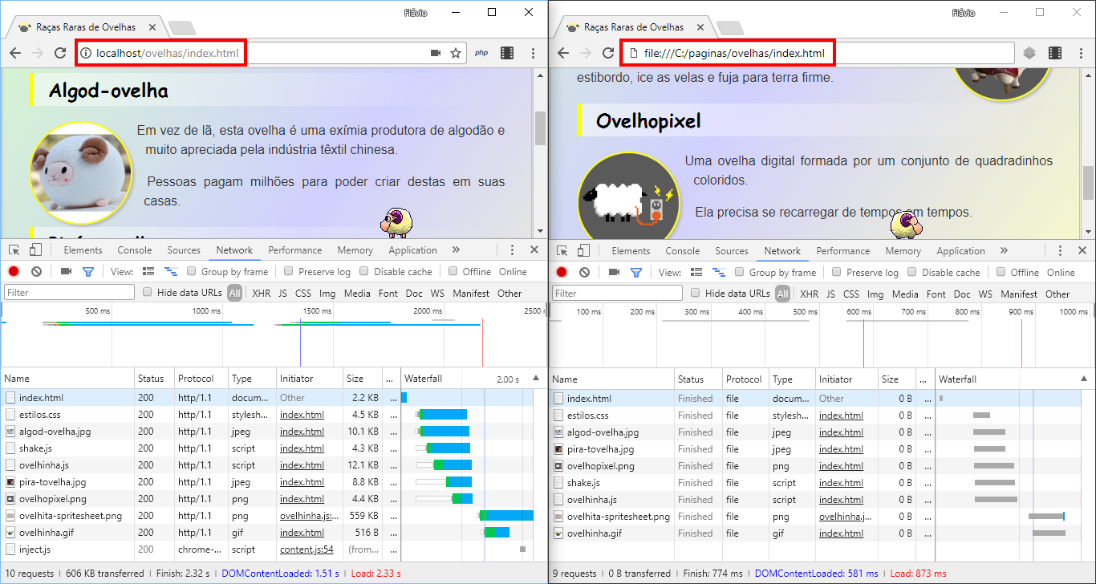Toggle the filter funnel icon in file:/// window DevTools
The image size is (1096, 584).
636,273
